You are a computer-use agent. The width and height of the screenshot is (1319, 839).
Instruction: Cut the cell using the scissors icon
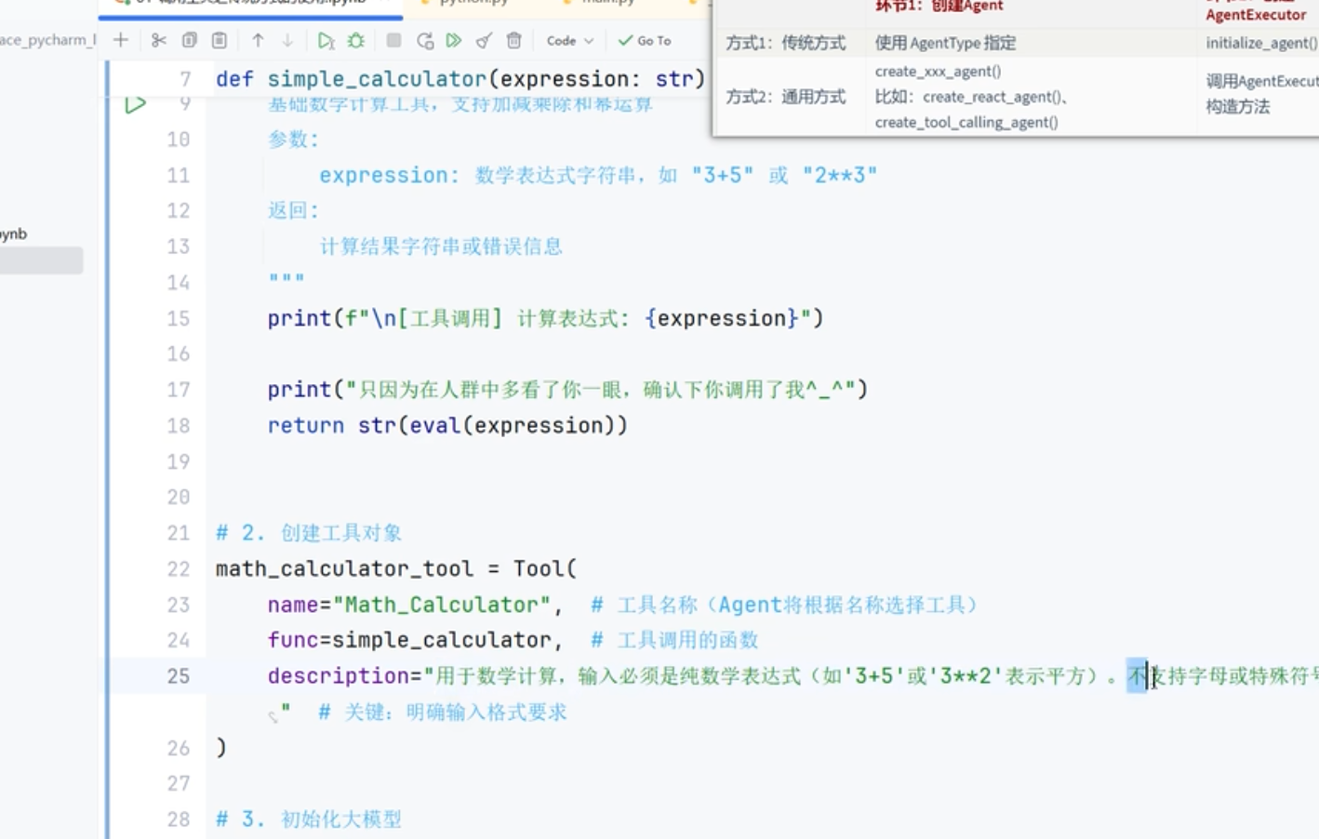click(158, 40)
